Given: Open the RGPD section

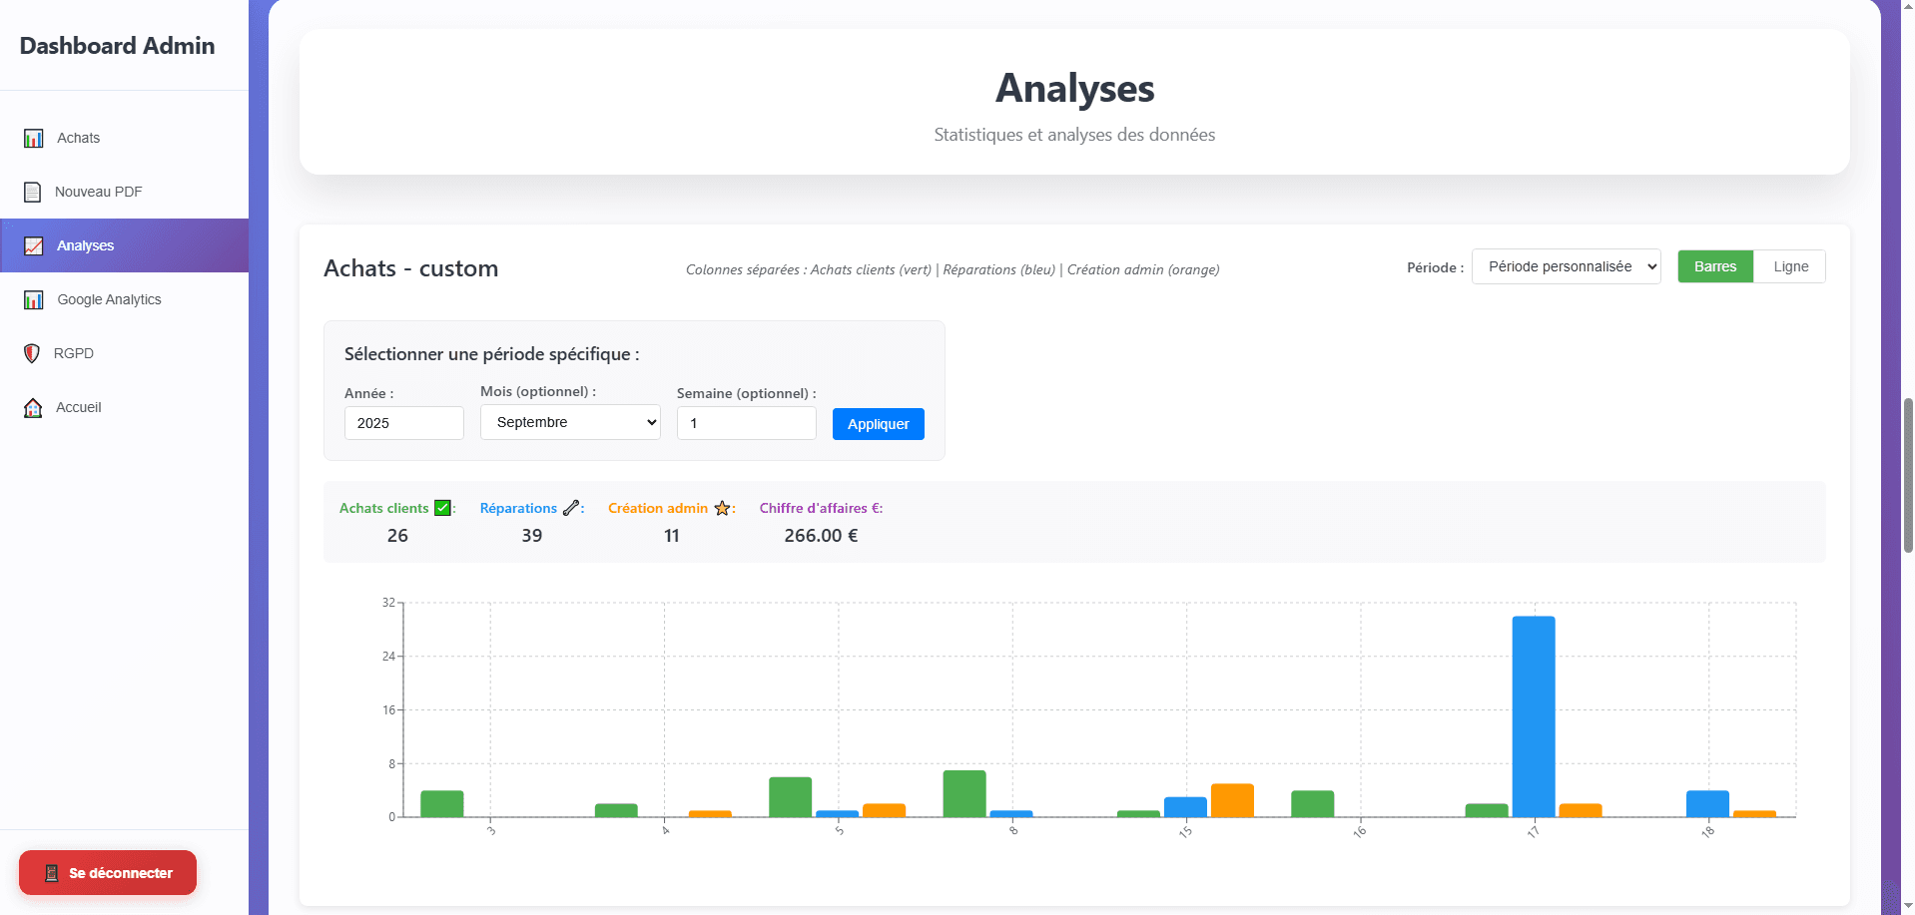Looking at the screenshot, I should click(x=124, y=353).
